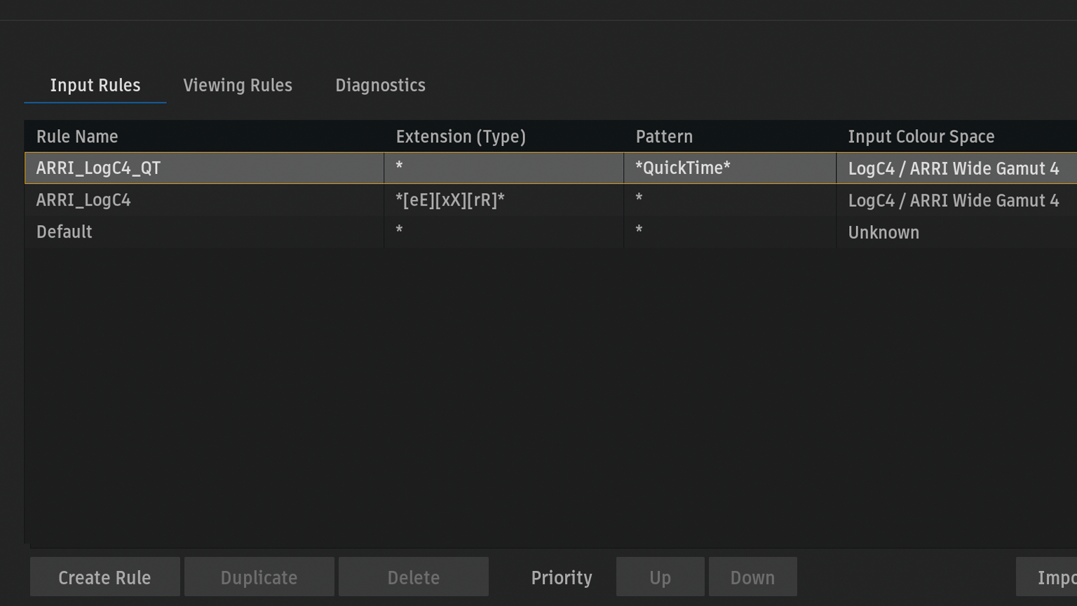This screenshot has height=606, width=1077.
Task: Select the ARRI_LogC4 rule row
Action: pyautogui.click(x=83, y=201)
